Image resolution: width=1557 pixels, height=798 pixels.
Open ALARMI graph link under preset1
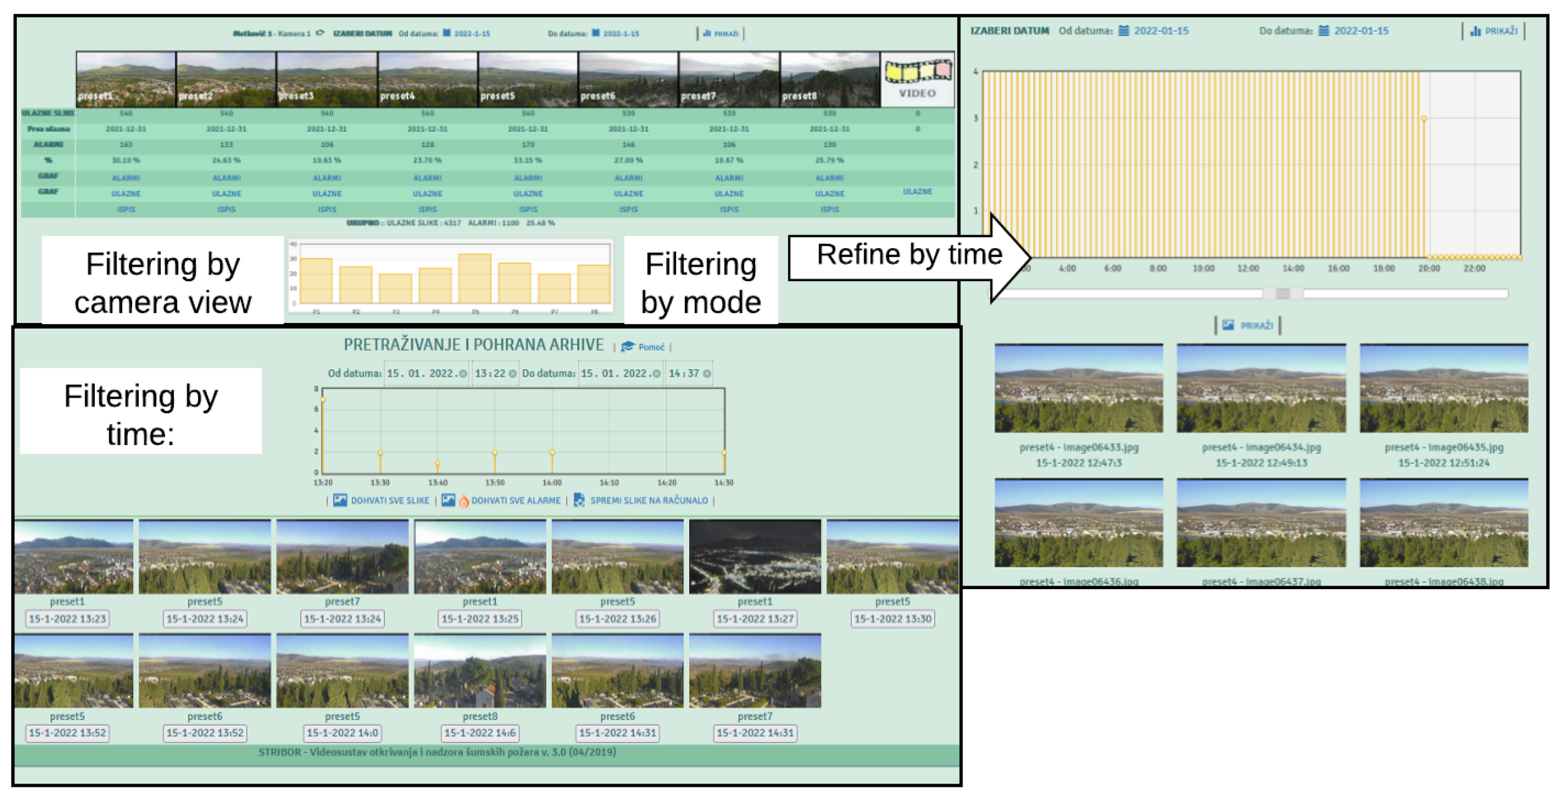pos(126,178)
